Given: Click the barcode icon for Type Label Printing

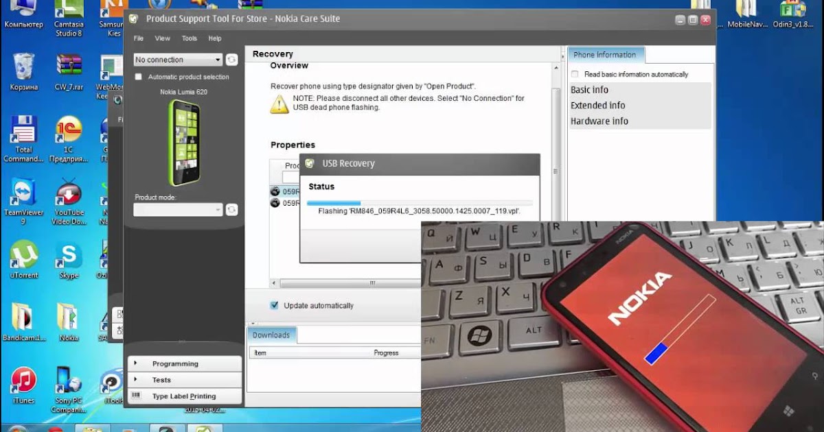Looking at the screenshot, I should 137,396.
